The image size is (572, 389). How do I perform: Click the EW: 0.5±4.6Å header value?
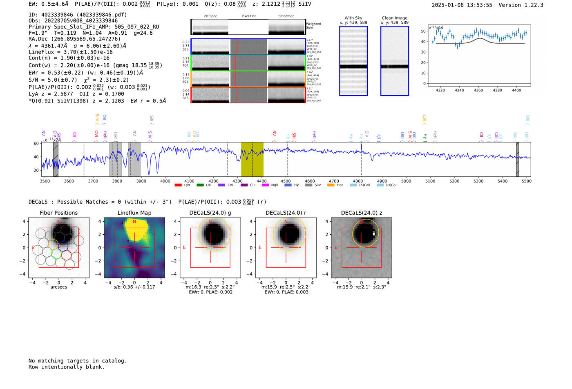(49, 4)
